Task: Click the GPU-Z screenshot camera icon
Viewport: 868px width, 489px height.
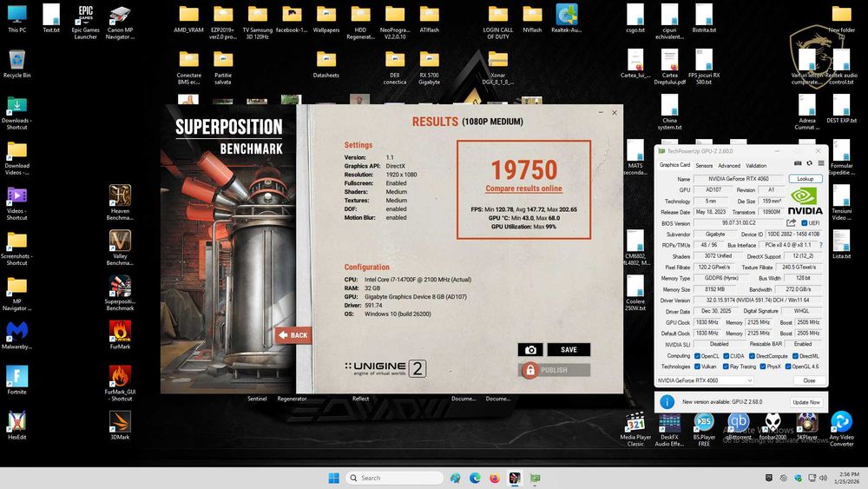Action: point(798,163)
